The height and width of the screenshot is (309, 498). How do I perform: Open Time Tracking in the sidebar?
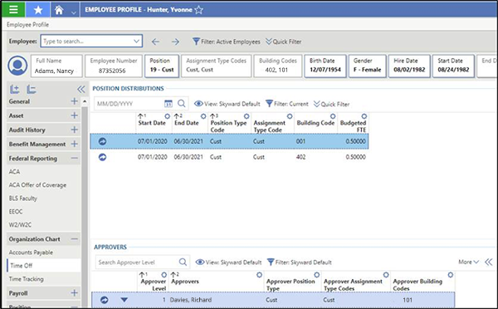[26, 279]
